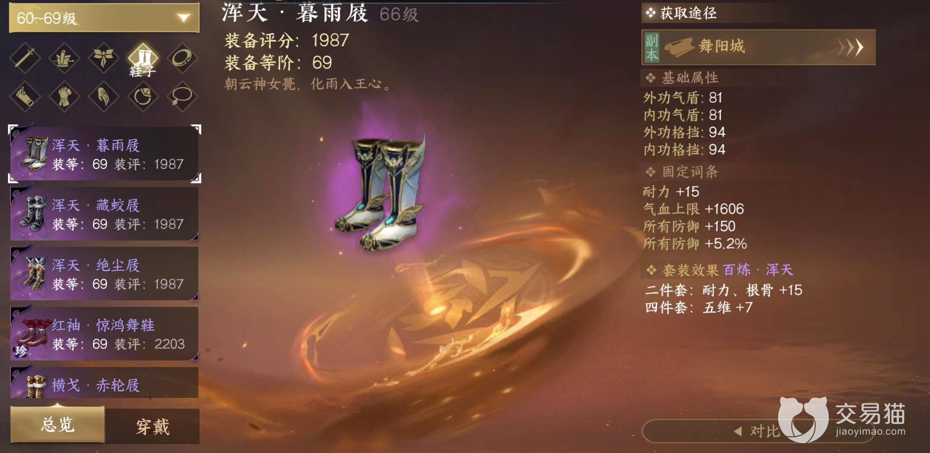The image size is (930, 453).
Task: Switch to the 穿戴 tab
Action: [152, 426]
